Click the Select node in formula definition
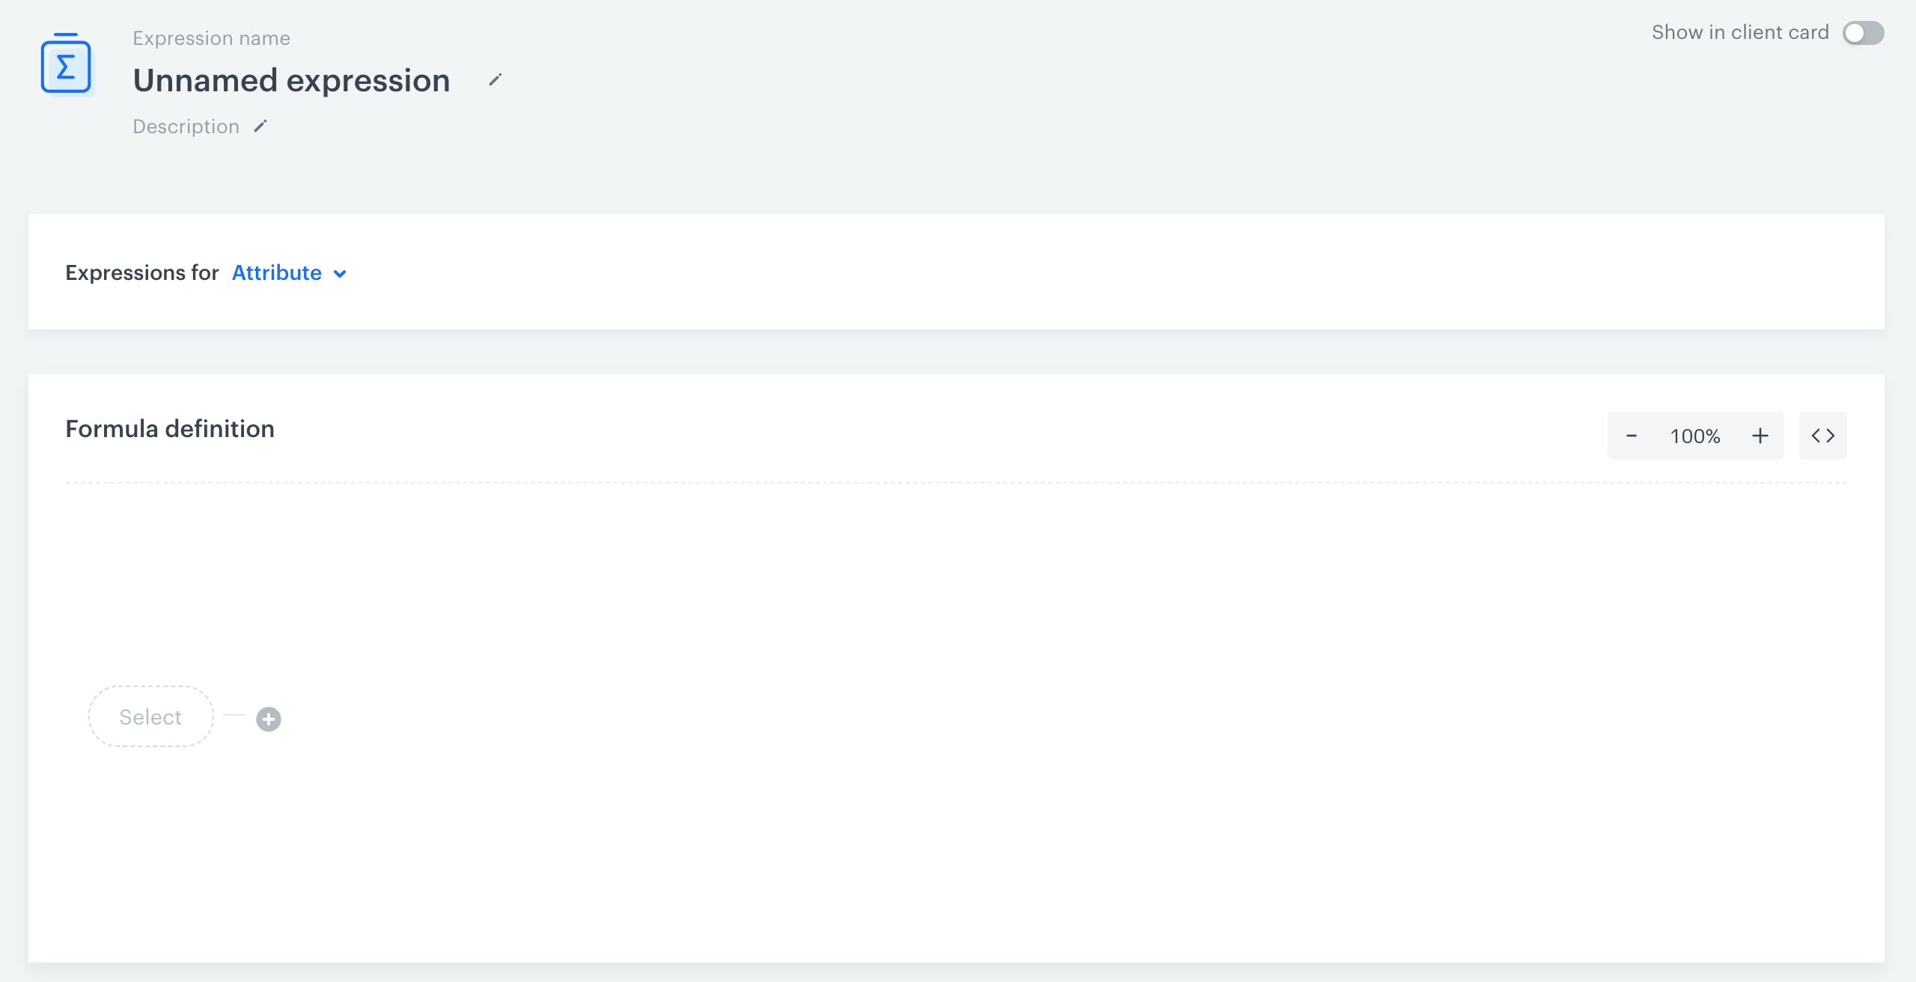This screenshot has width=1916, height=982. tap(150, 716)
